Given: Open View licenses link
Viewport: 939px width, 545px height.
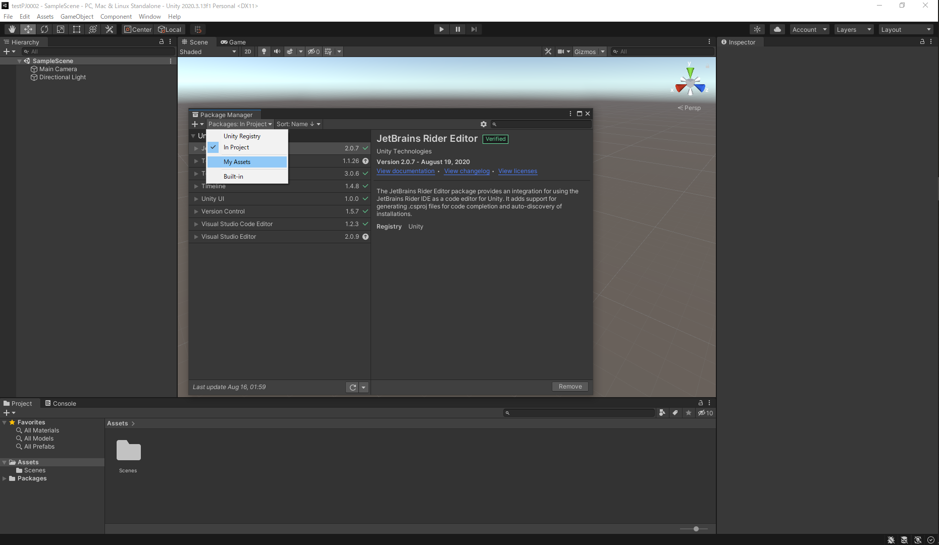Looking at the screenshot, I should (517, 171).
